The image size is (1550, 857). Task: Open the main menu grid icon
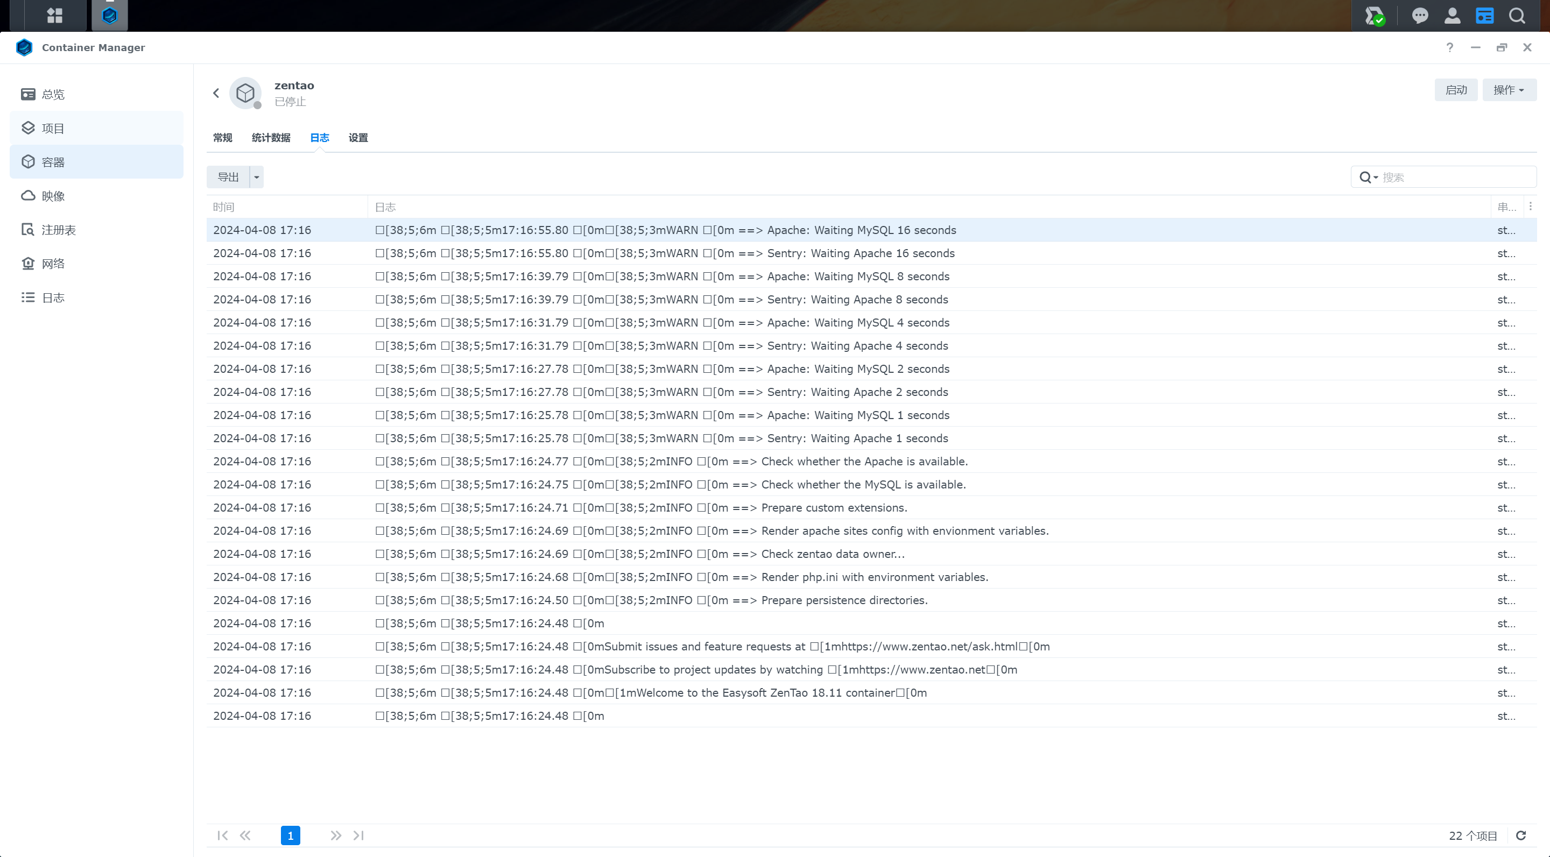[x=55, y=16]
